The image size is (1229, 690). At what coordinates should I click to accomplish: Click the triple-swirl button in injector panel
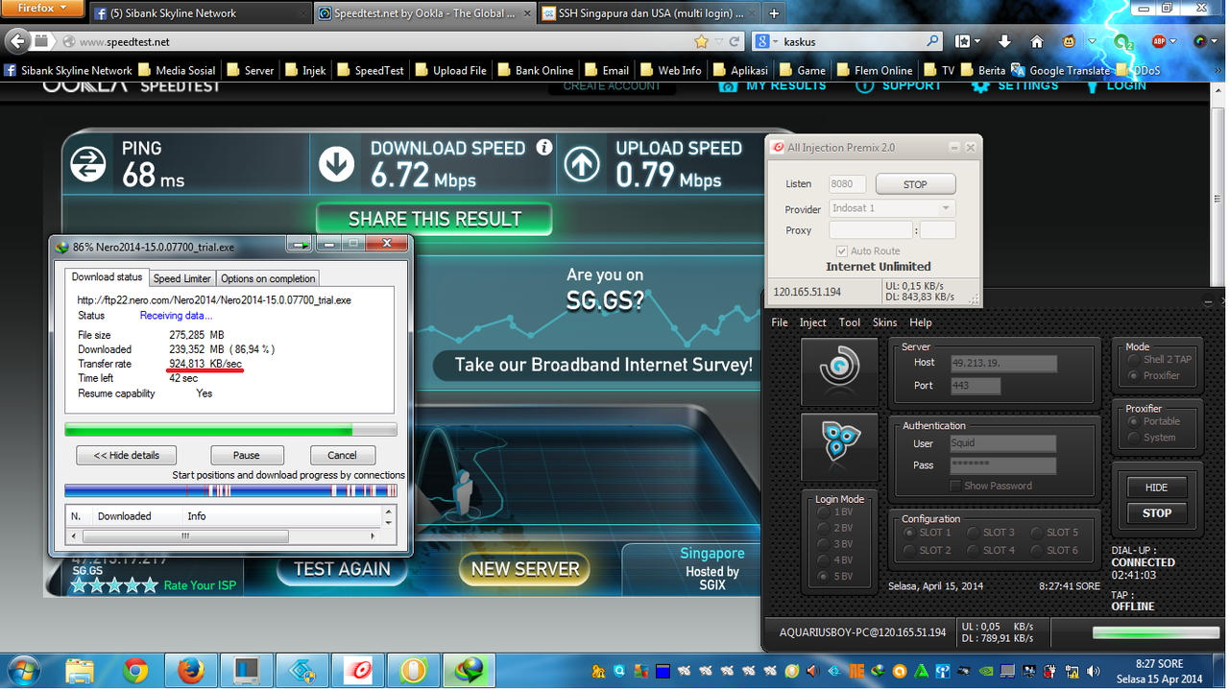[839, 447]
